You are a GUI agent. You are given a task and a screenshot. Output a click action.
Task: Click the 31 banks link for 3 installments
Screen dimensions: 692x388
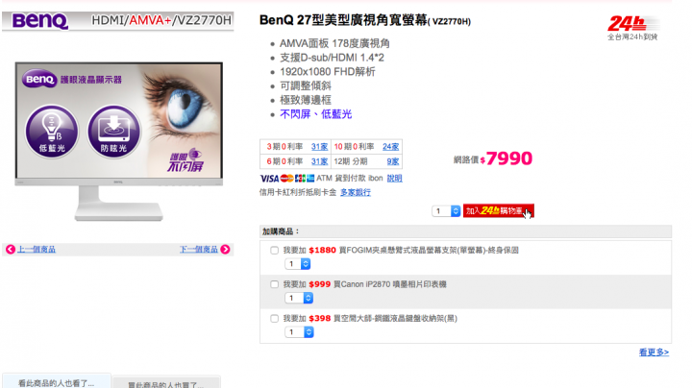(319, 147)
